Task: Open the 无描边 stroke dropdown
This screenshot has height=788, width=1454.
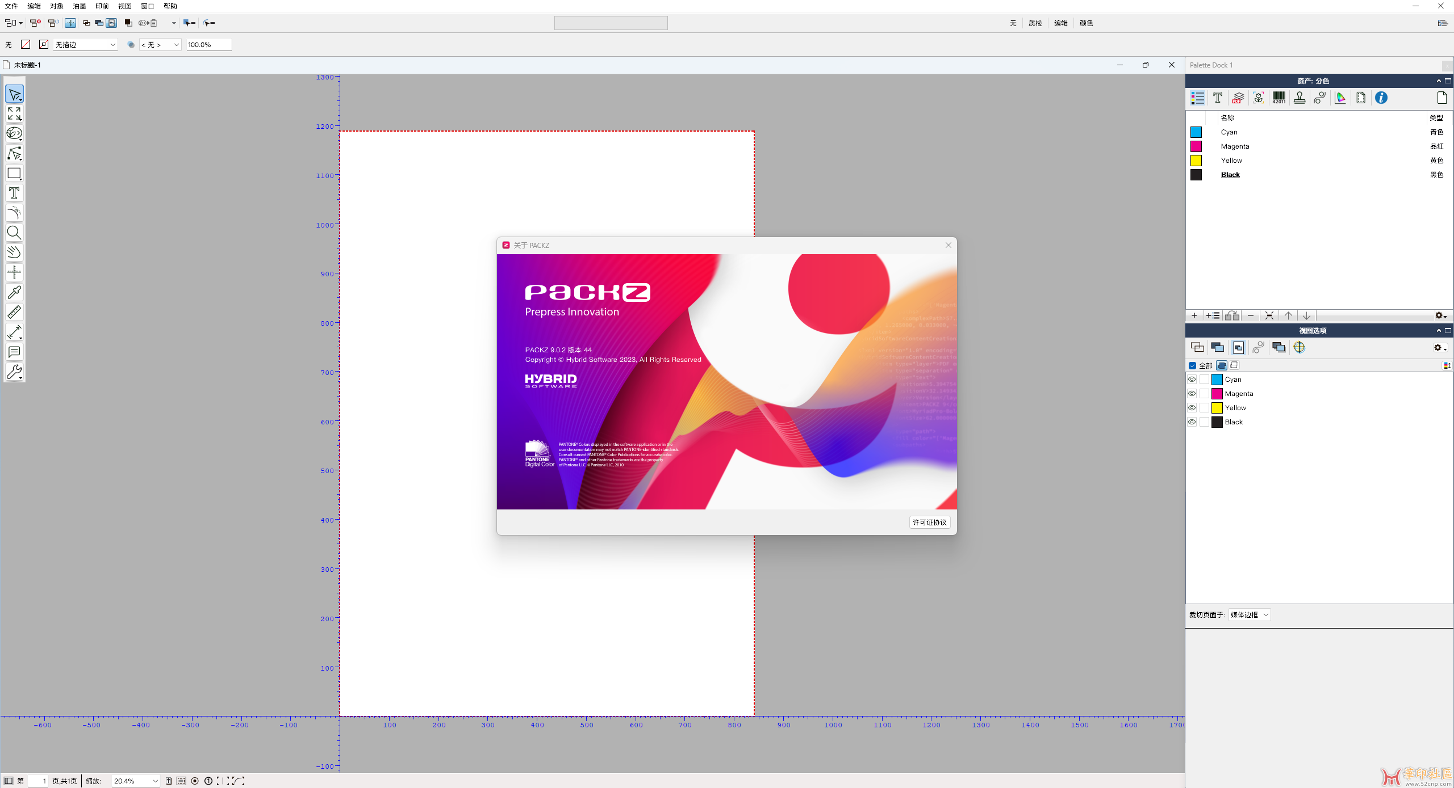Action: point(86,45)
